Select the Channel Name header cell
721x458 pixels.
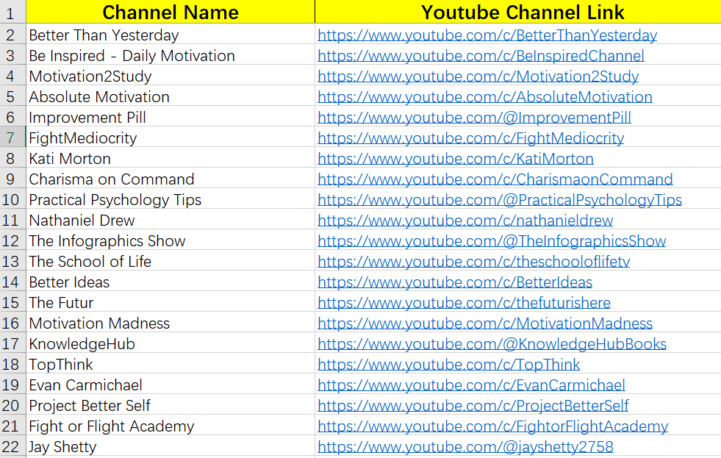pyautogui.click(x=171, y=12)
